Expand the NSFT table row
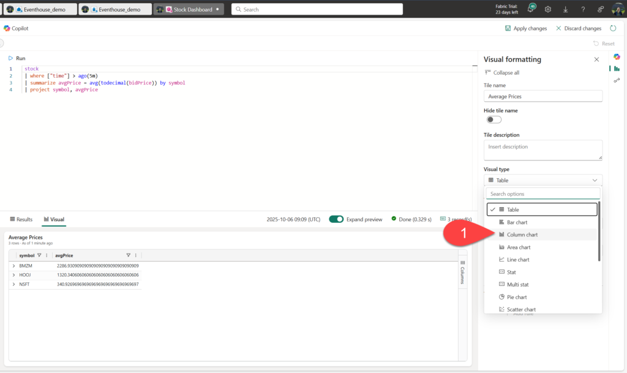 pos(13,284)
